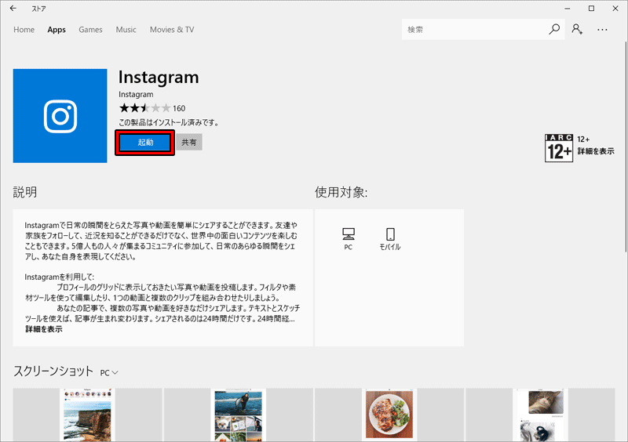
Task: Click the スクリーンショット heading
Action: [x=53, y=371]
